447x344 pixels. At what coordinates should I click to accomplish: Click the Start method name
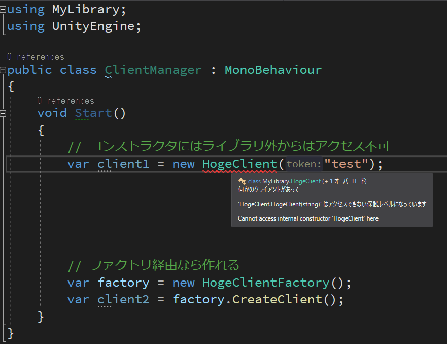(93, 113)
